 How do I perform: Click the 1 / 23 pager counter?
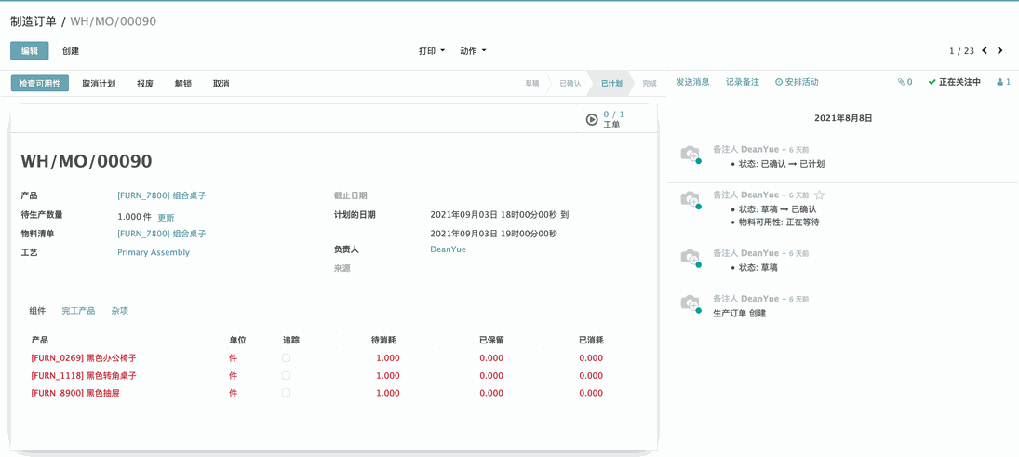[961, 50]
